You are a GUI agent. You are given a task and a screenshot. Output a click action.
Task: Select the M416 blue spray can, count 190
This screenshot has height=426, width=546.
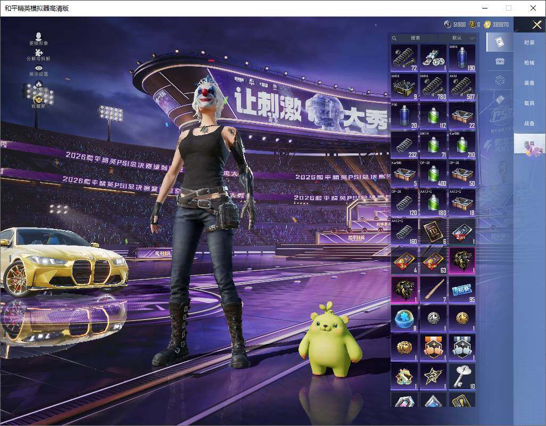click(462, 58)
